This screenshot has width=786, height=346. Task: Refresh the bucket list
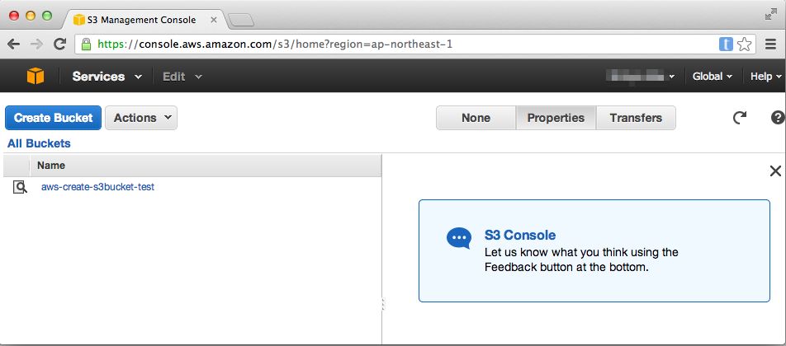click(x=740, y=118)
